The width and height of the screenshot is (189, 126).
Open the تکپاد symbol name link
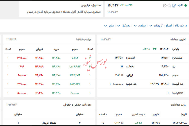coord(180,5)
